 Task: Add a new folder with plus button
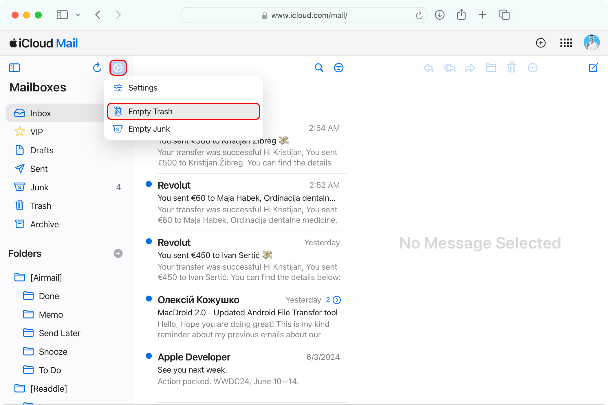pyautogui.click(x=118, y=253)
